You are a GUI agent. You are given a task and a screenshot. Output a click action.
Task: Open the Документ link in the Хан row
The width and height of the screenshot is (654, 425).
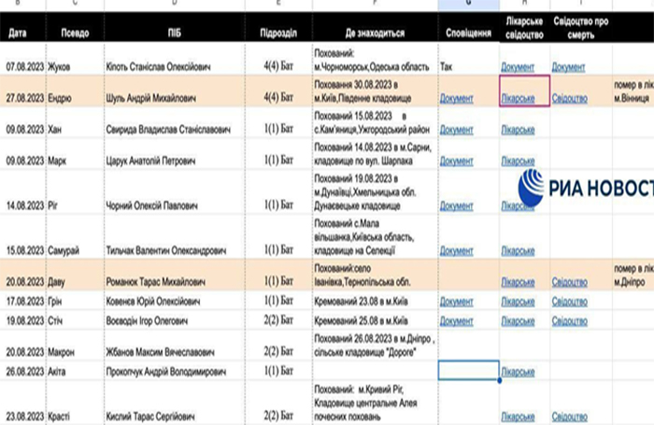click(x=456, y=130)
